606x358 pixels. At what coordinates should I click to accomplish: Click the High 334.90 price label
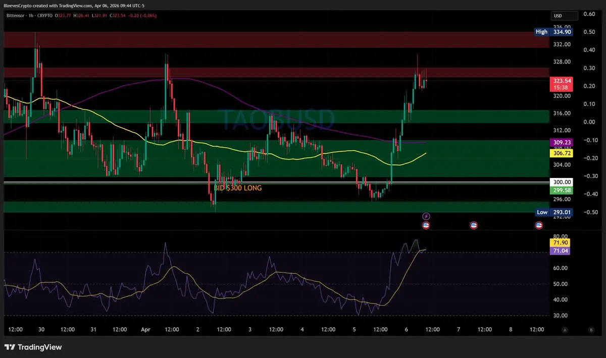coord(553,32)
